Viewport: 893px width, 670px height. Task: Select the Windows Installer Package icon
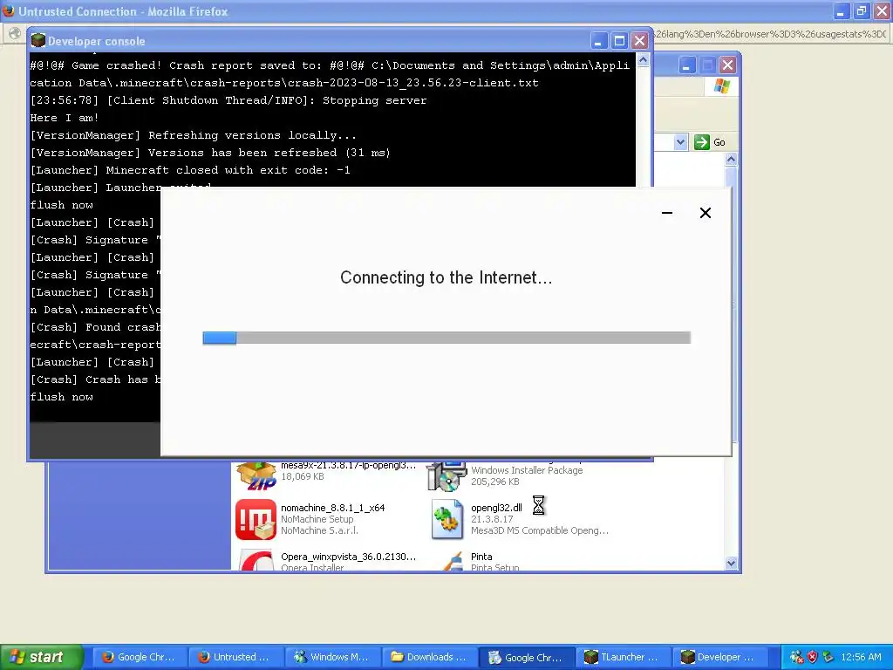pyautogui.click(x=447, y=476)
